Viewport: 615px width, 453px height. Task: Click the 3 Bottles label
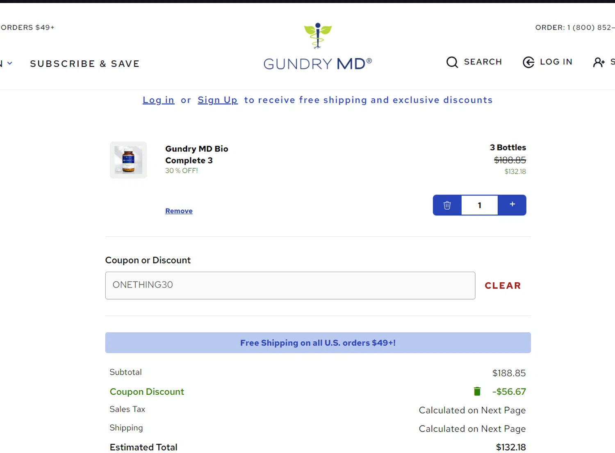coord(508,147)
